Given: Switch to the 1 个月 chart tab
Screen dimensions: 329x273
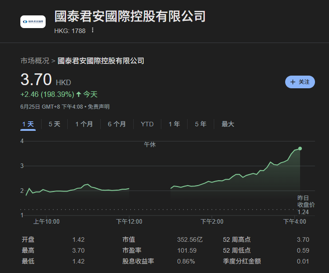Looking at the screenshot, I should tap(84, 124).
